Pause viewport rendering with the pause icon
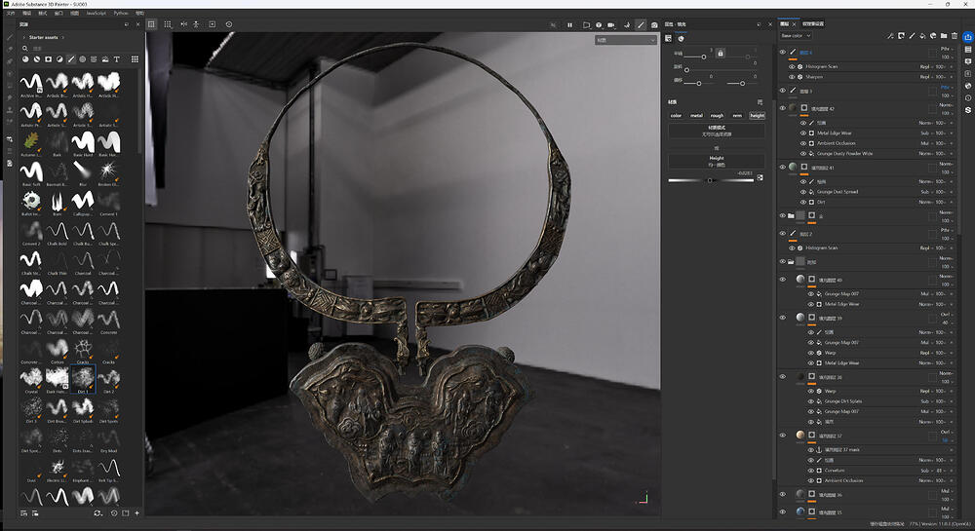The width and height of the screenshot is (975, 531). (569, 24)
